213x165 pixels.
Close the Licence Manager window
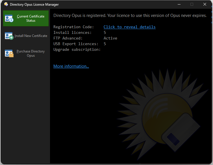click(x=205, y=4)
